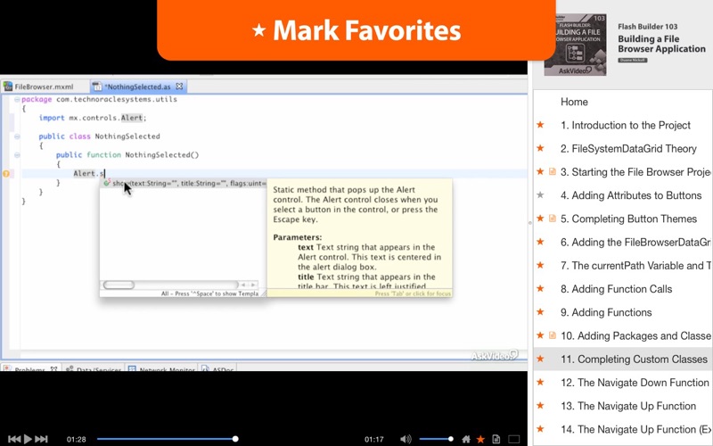Play the tutorial video
This screenshot has width=713, height=446.
tap(28, 439)
